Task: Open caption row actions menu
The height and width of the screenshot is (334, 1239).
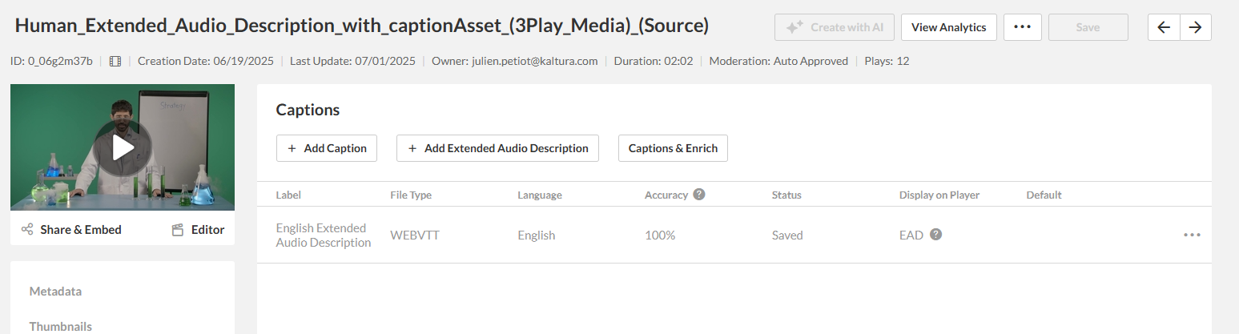Action: (x=1192, y=235)
